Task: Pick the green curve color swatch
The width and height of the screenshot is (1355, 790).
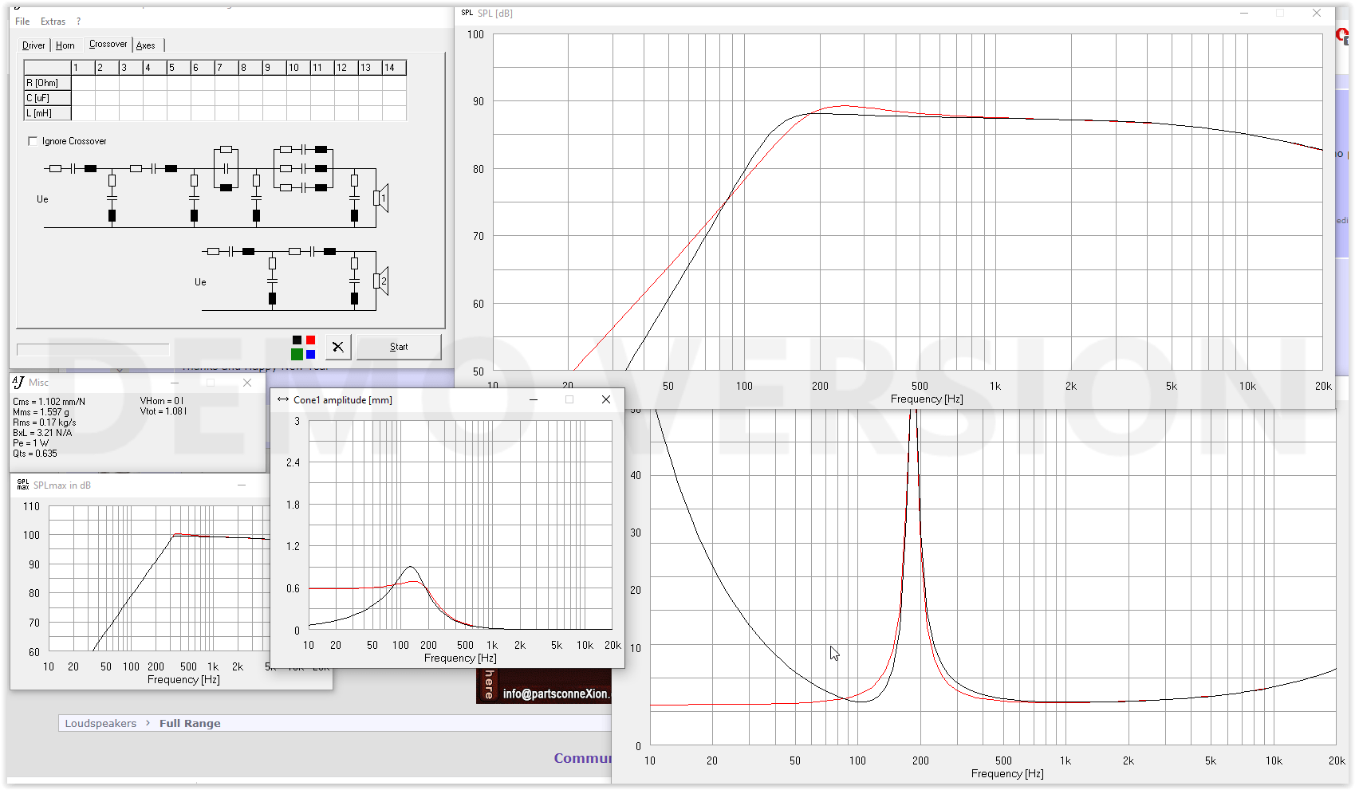Action: point(297,354)
